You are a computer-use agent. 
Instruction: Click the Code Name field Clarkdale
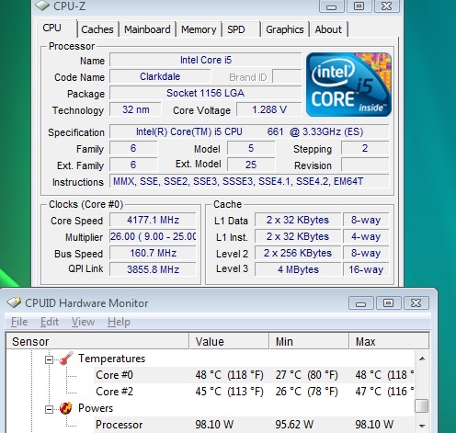(160, 76)
